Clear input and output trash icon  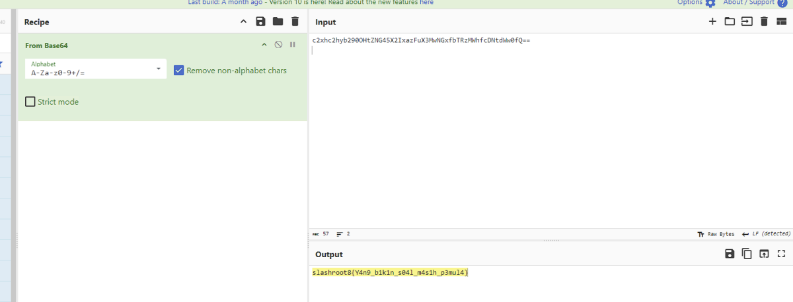coord(764,22)
